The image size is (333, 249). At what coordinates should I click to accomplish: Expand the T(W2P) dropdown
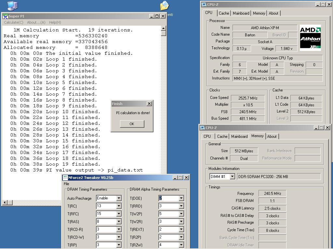coord(181,214)
